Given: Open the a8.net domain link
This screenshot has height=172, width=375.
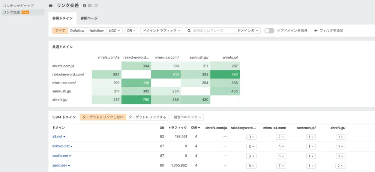Looking at the screenshot, I should point(57,137).
